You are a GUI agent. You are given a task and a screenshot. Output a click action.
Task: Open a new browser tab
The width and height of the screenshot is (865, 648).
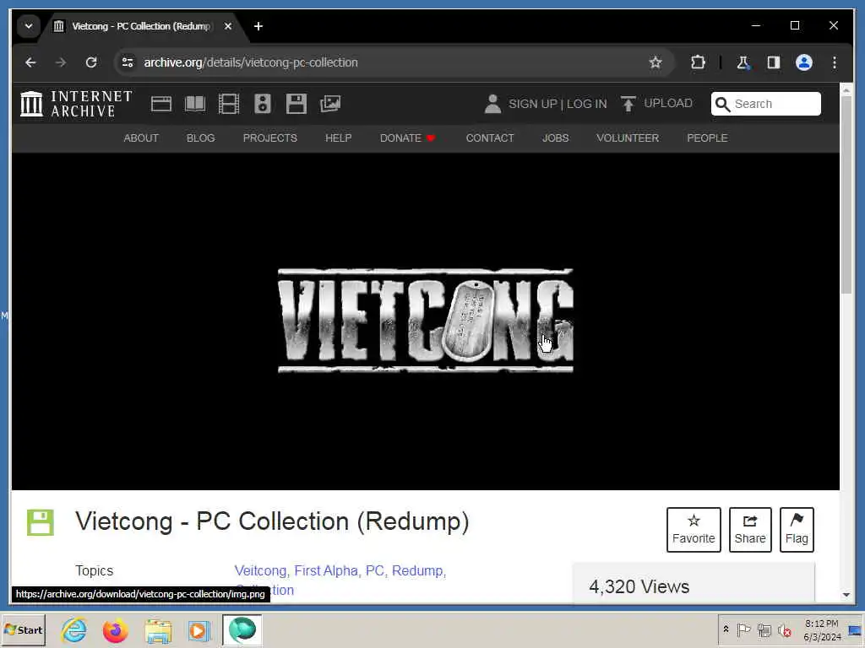click(258, 26)
